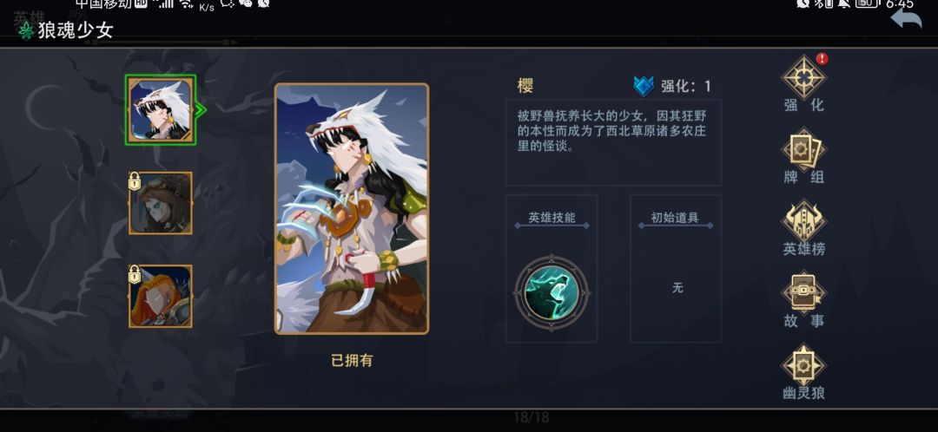Open the 故事 story icon
The height and width of the screenshot is (432, 938).
[804, 293]
